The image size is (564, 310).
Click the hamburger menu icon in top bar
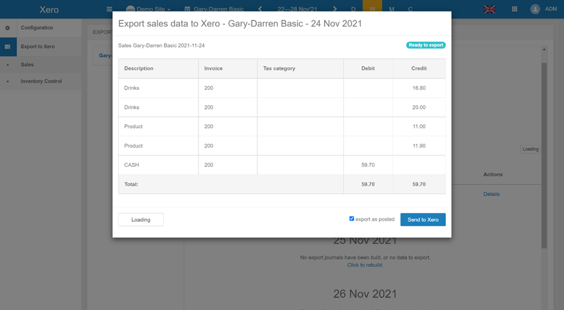coord(109,9)
